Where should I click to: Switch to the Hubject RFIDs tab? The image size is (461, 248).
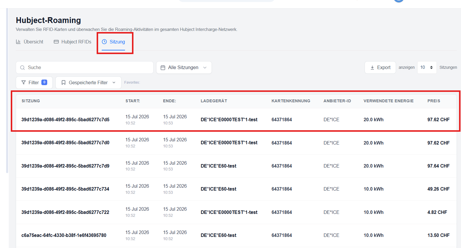click(73, 42)
